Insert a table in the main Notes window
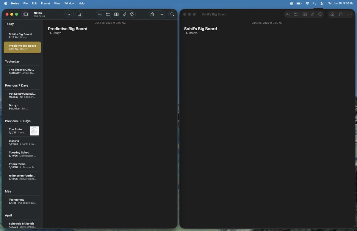This screenshot has height=231, width=357. pos(116,14)
